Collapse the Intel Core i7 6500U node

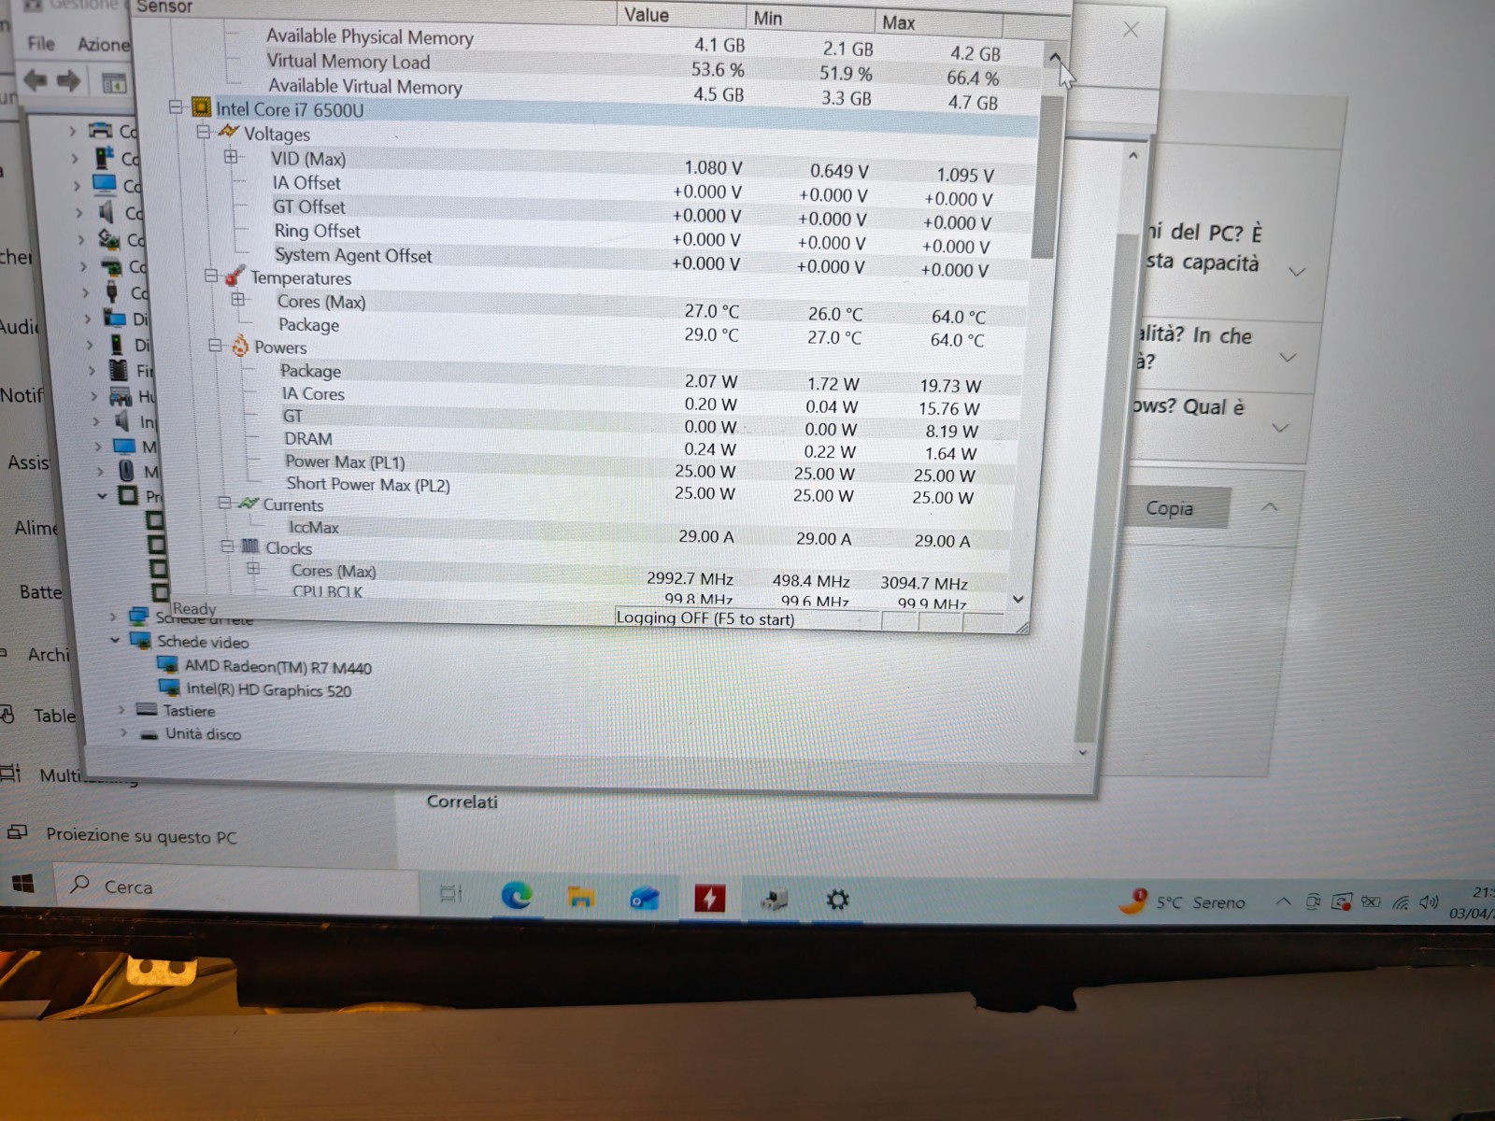coord(175,106)
